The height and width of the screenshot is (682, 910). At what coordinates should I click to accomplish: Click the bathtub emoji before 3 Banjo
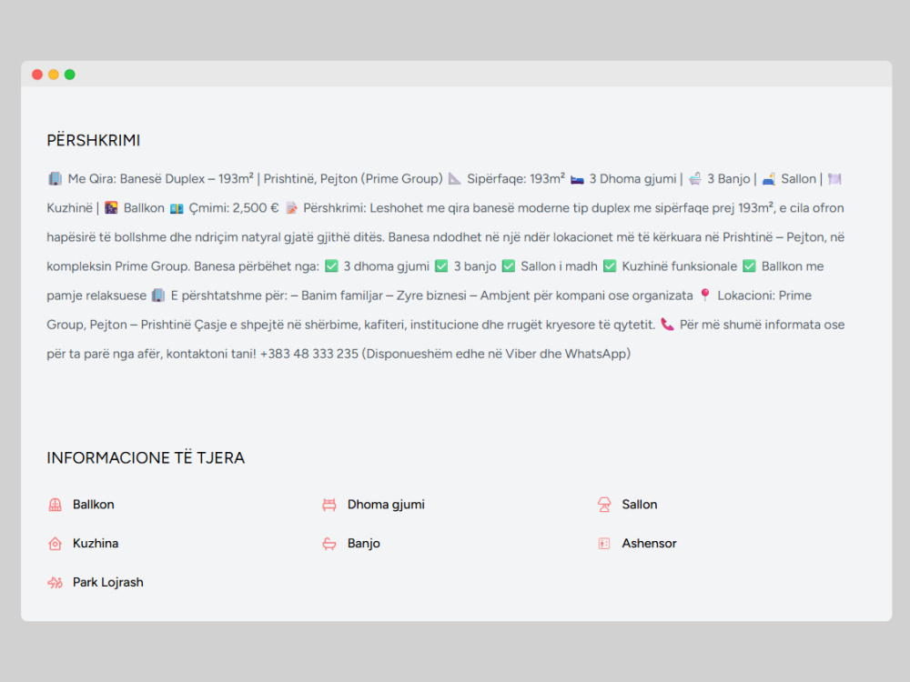694,179
